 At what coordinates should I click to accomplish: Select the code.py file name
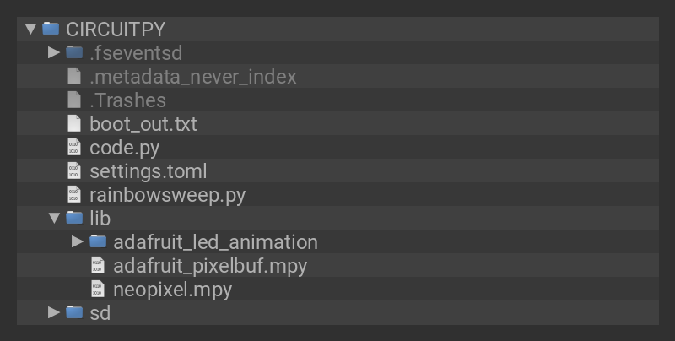coord(124,147)
